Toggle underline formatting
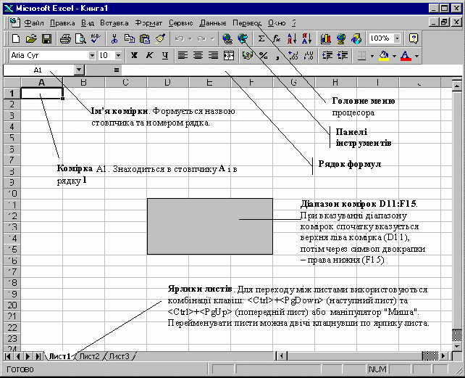Screen dimensions: 465x378 coord(165,56)
